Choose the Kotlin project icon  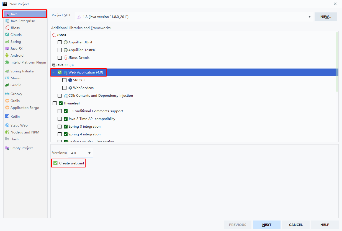(x=7, y=116)
